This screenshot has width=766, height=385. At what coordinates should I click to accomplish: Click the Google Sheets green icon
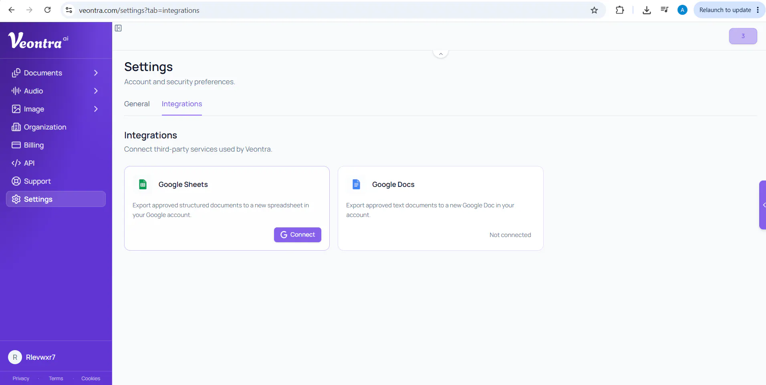point(143,184)
